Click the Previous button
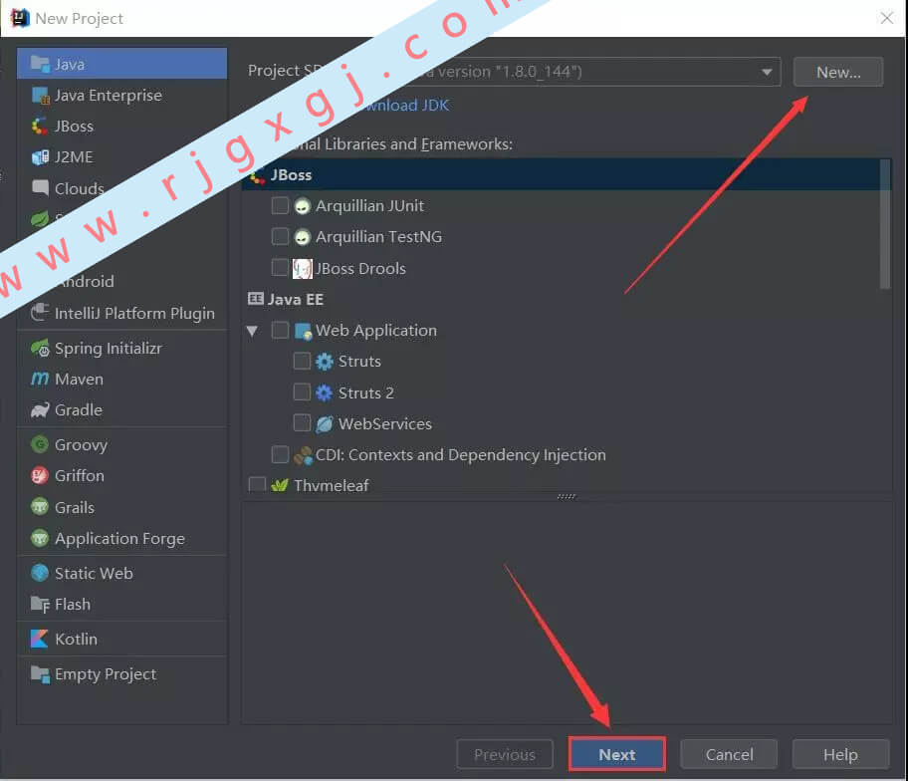908x781 pixels. coord(505,754)
